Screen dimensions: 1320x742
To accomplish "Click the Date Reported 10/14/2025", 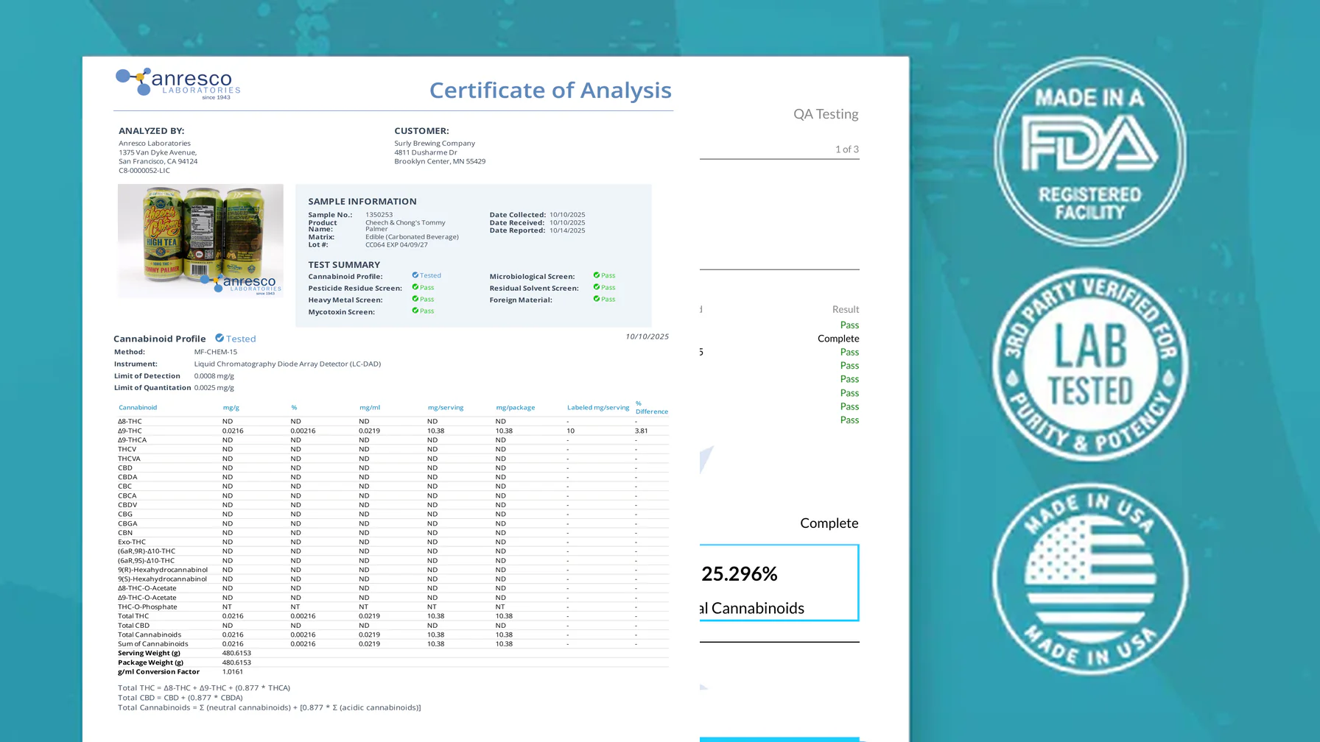I will pos(567,230).
